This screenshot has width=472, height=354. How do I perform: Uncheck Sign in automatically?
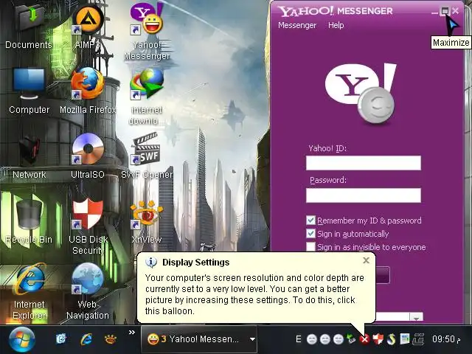click(310, 234)
